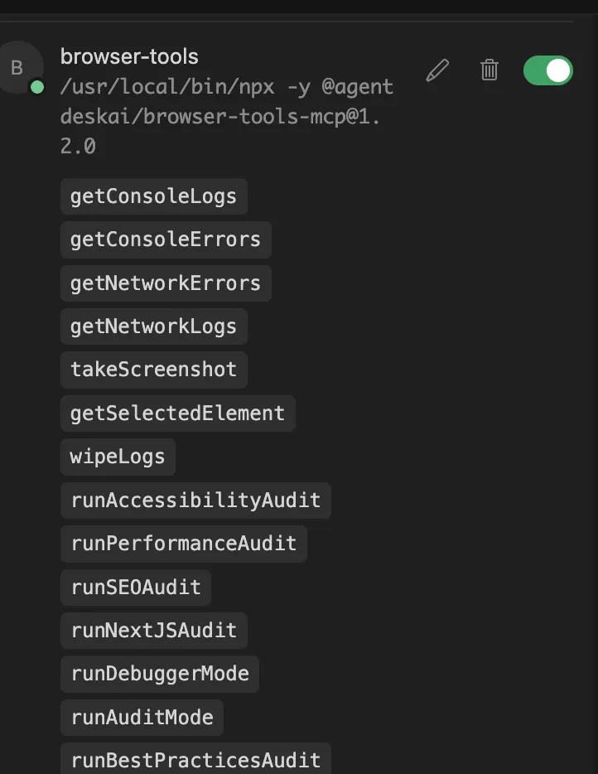
Task: Delete browser-tools server via trash icon
Action: 489,70
